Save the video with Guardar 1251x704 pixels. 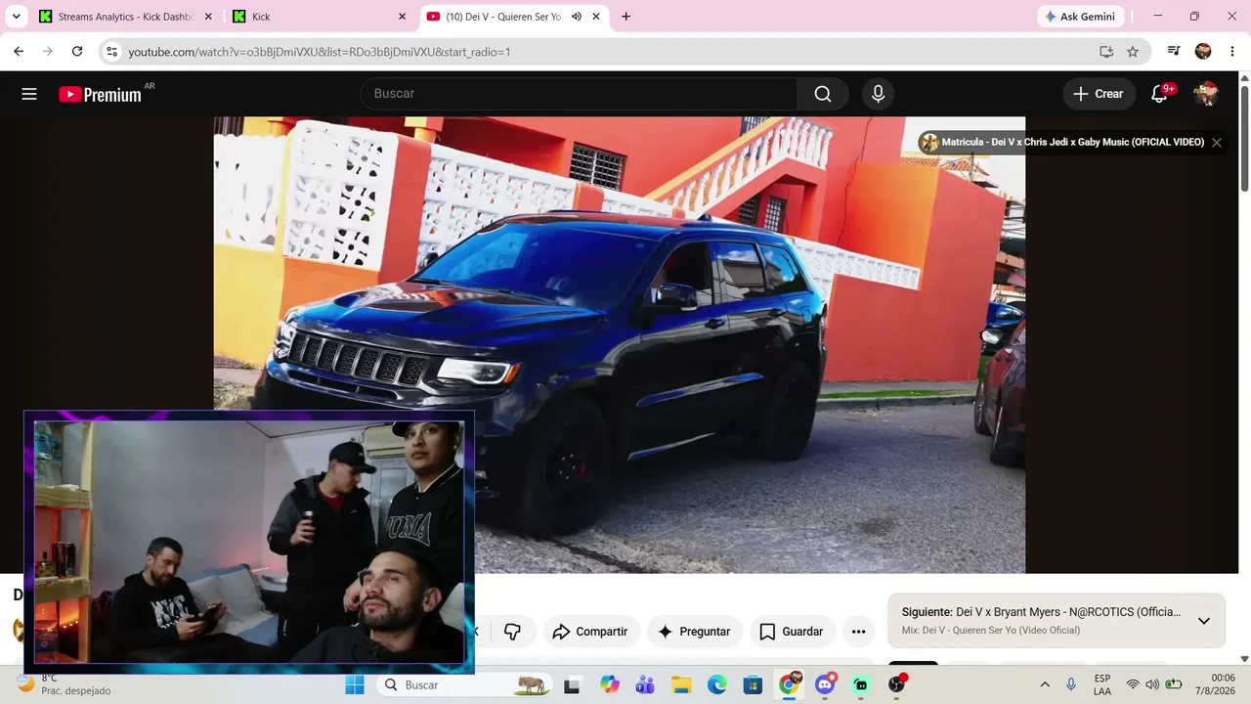792,632
